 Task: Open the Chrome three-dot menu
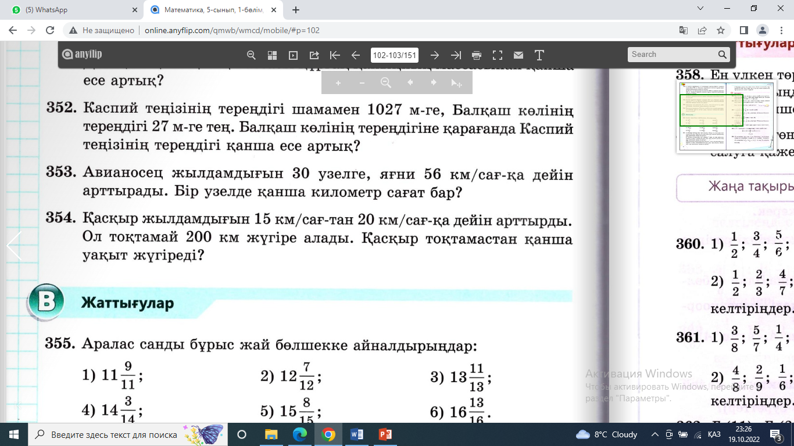point(781,30)
